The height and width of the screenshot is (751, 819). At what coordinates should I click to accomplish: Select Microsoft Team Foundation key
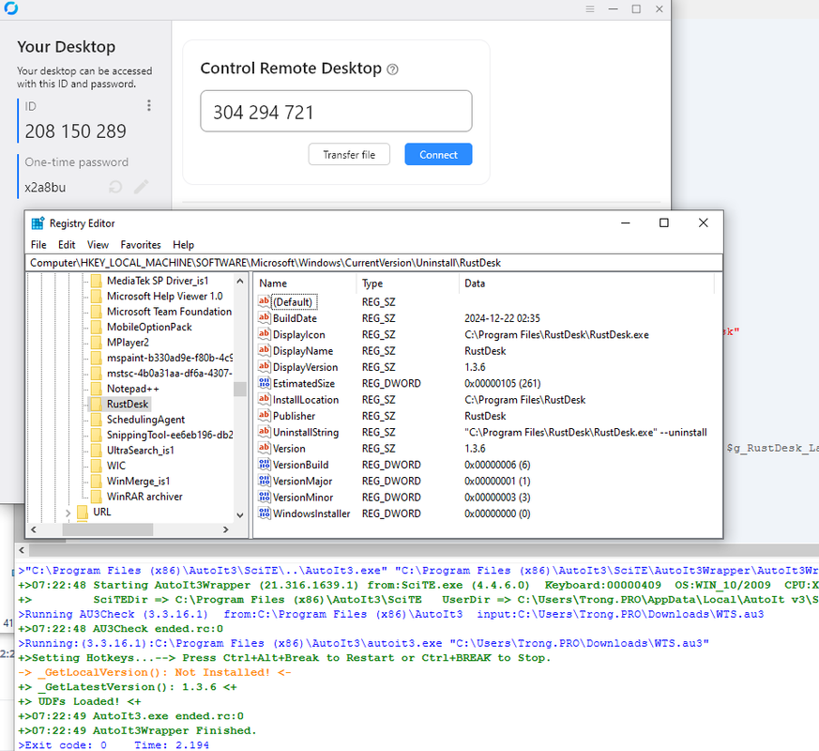pyautogui.click(x=169, y=312)
